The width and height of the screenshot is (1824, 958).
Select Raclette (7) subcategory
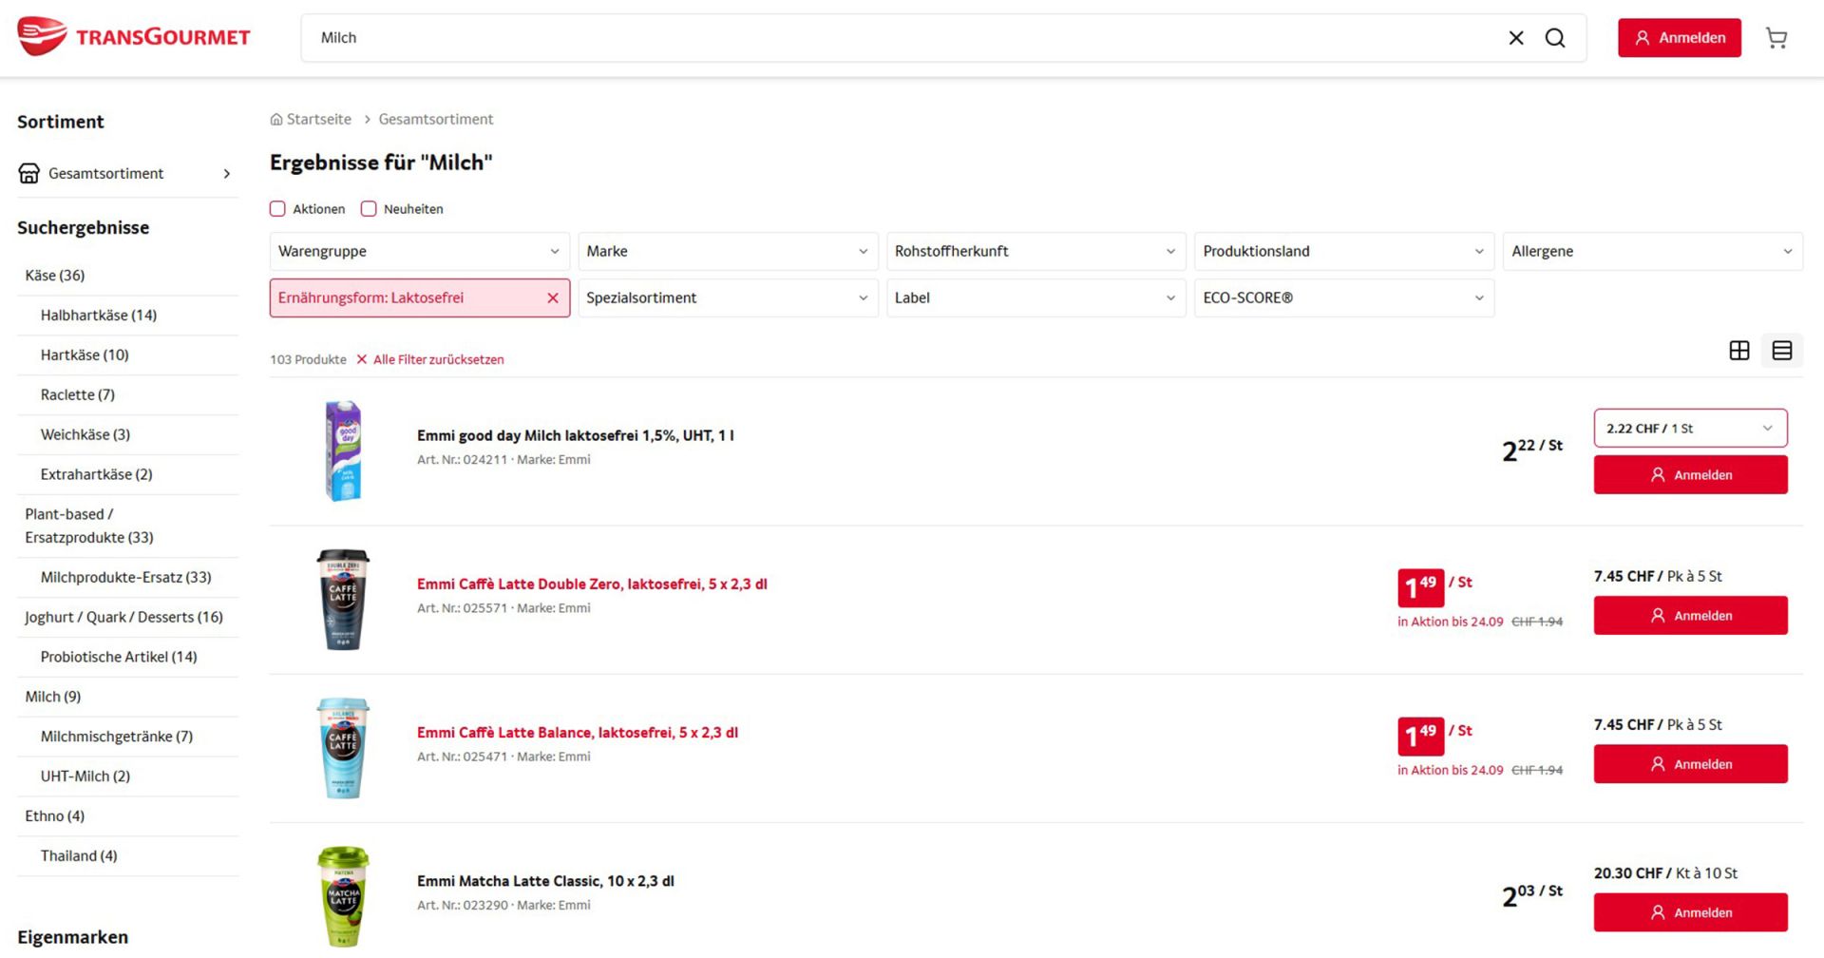pos(78,395)
